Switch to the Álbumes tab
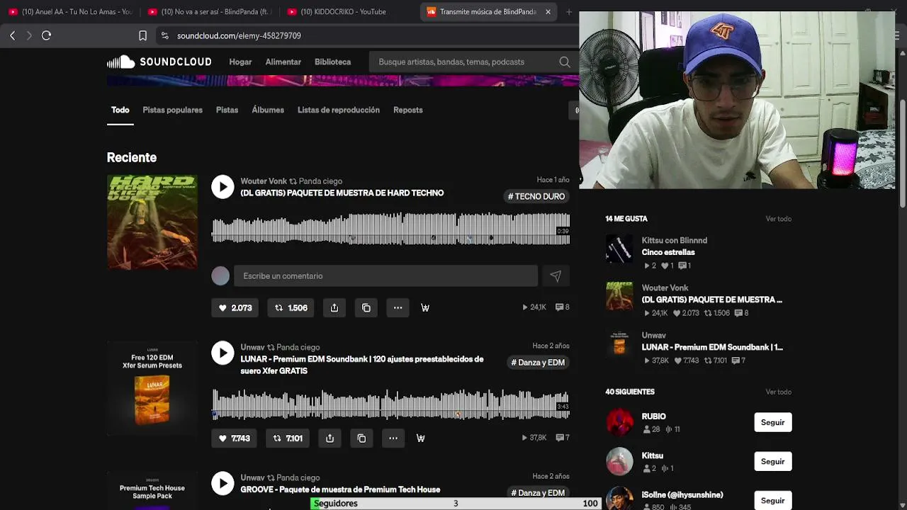The height and width of the screenshot is (510, 907). click(x=268, y=110)
